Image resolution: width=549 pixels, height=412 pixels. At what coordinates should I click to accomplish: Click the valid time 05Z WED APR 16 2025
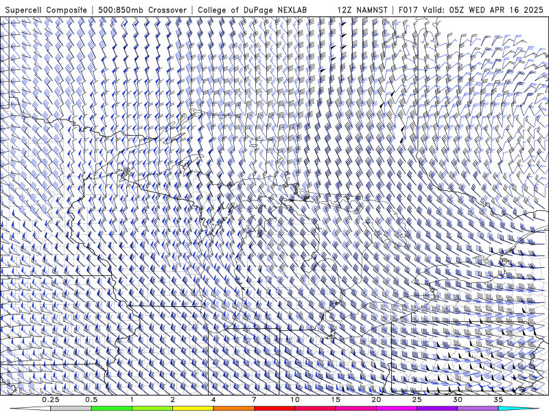pyautogui.click(x=496, y=10)
